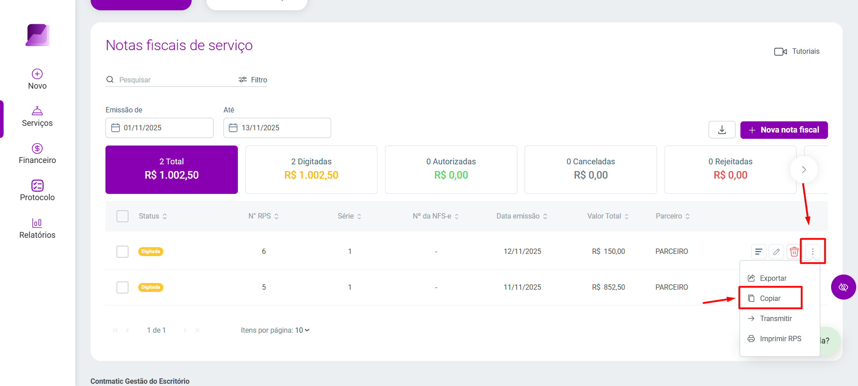Click PARCEIRO in RPS 5 row
The image size is (858, 386).
pos(672,287)
